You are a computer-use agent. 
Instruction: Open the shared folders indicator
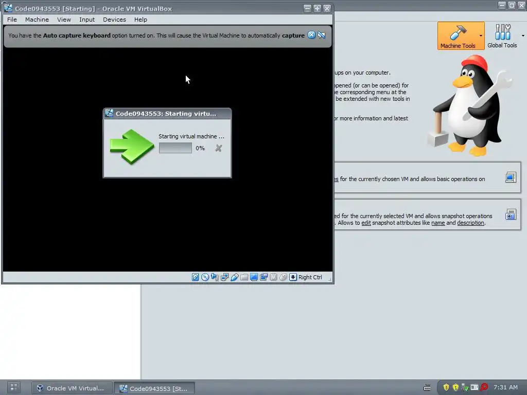[244, 277]
